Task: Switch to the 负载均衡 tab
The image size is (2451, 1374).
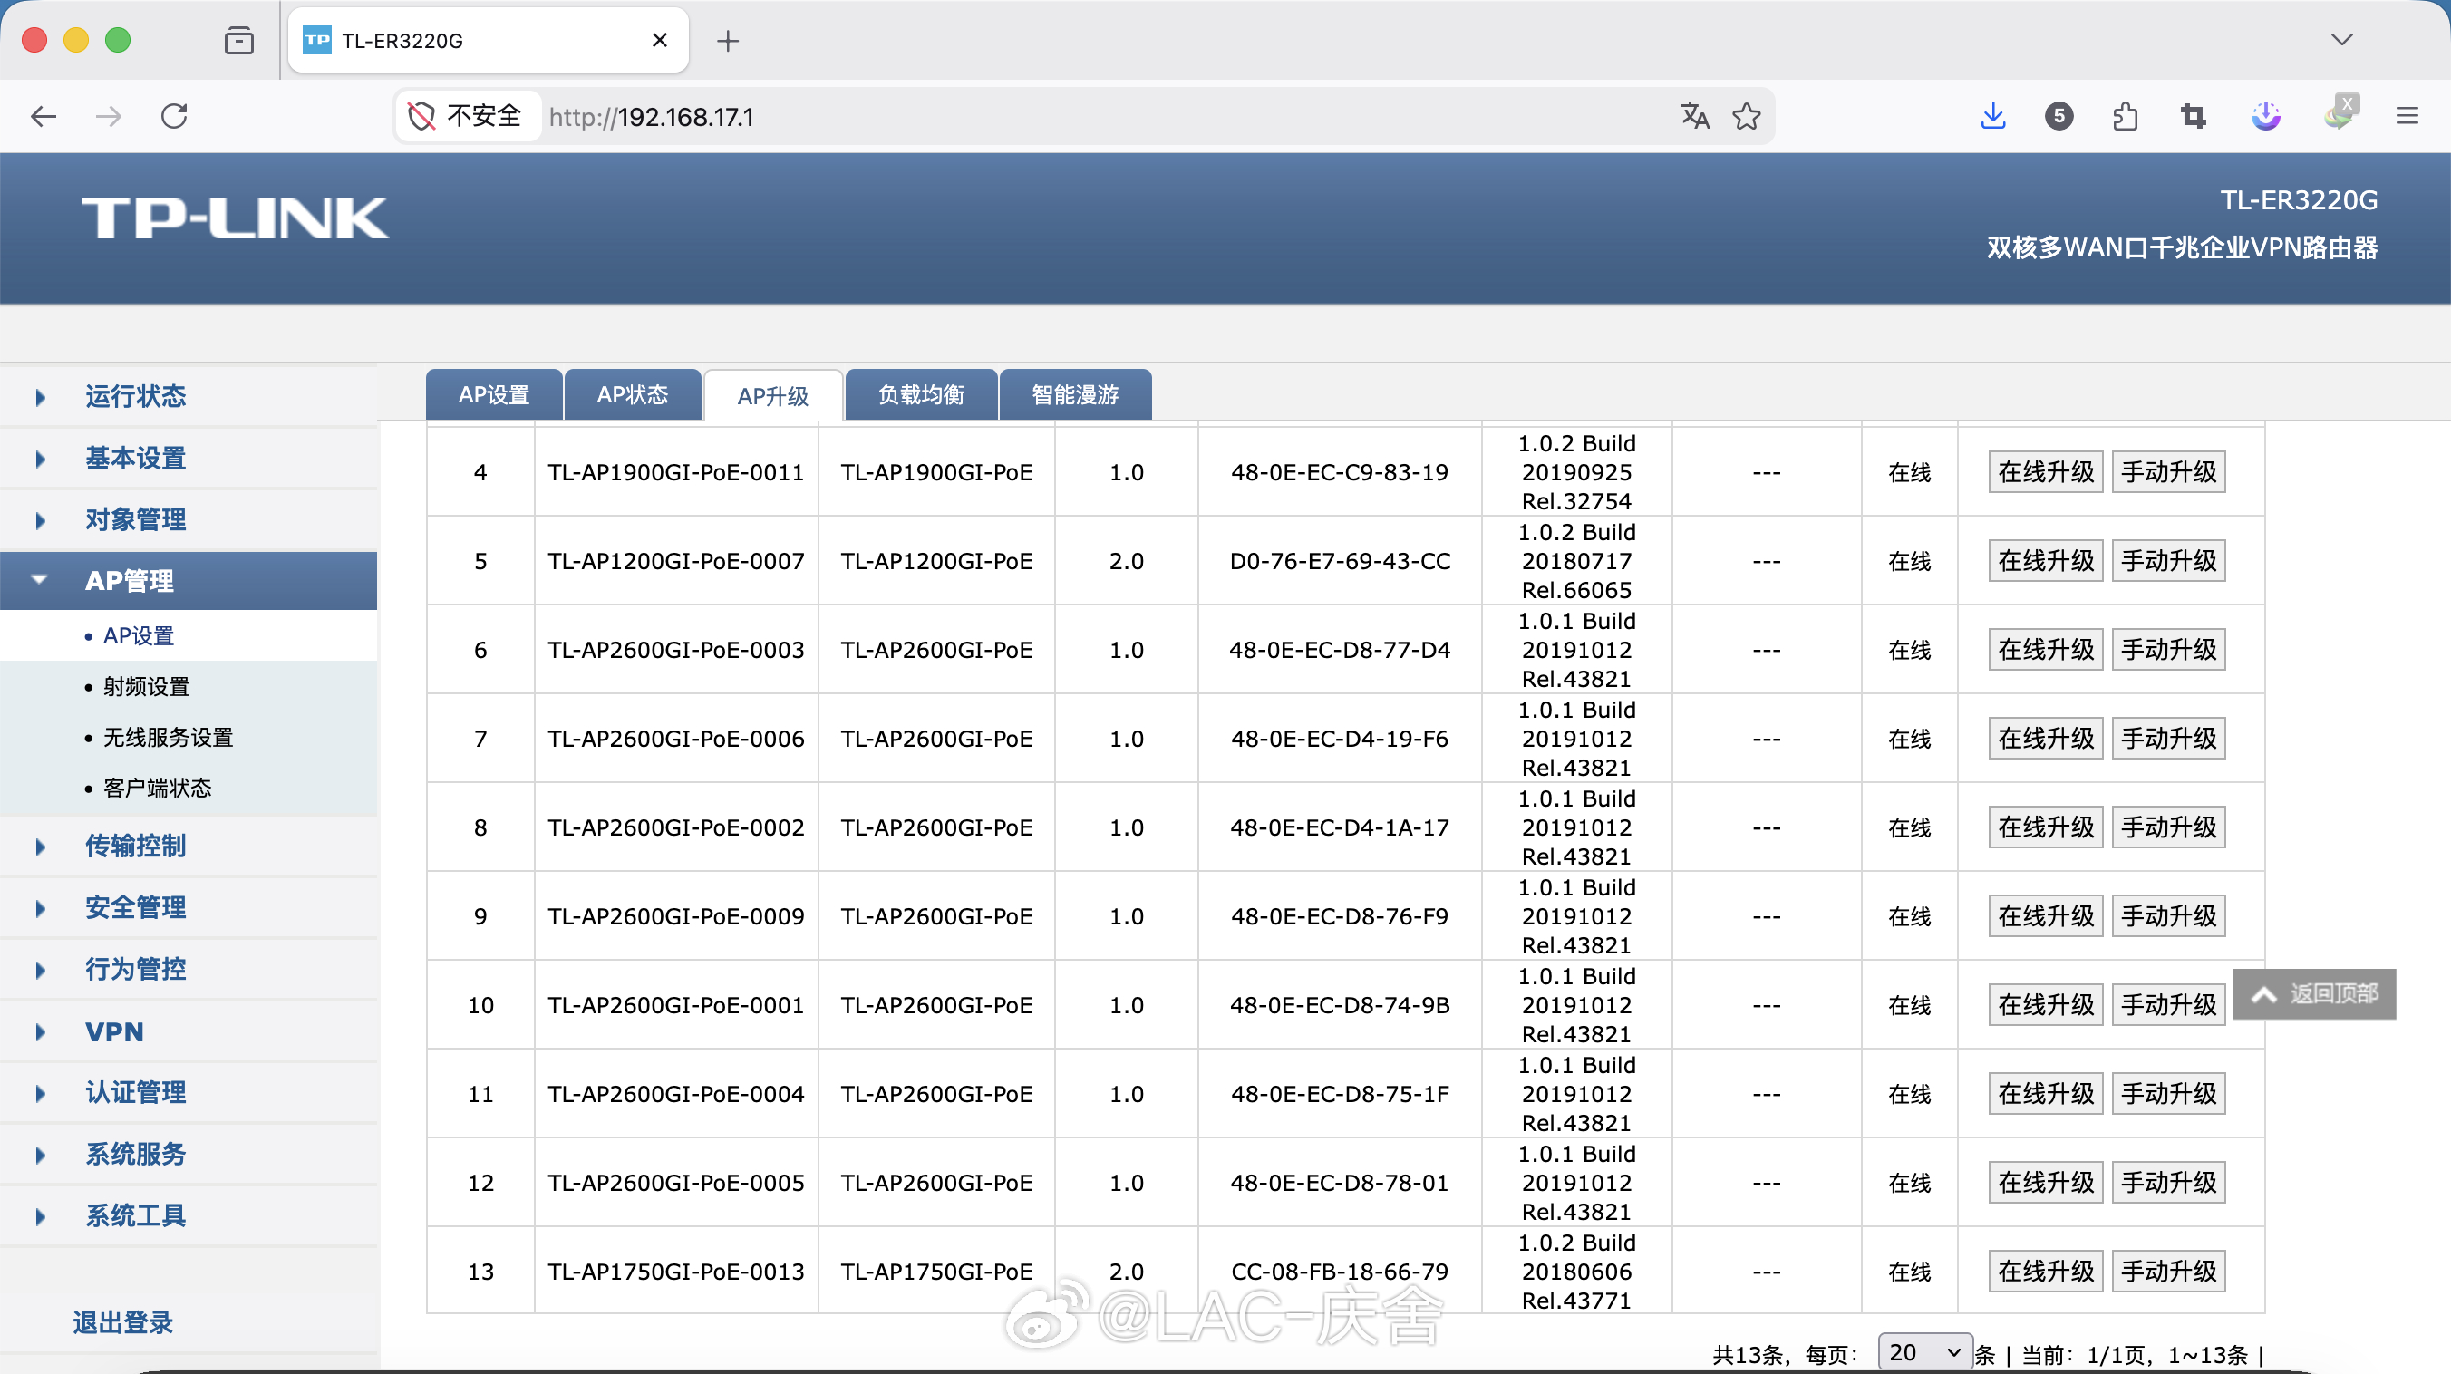Action: (920, 395)
